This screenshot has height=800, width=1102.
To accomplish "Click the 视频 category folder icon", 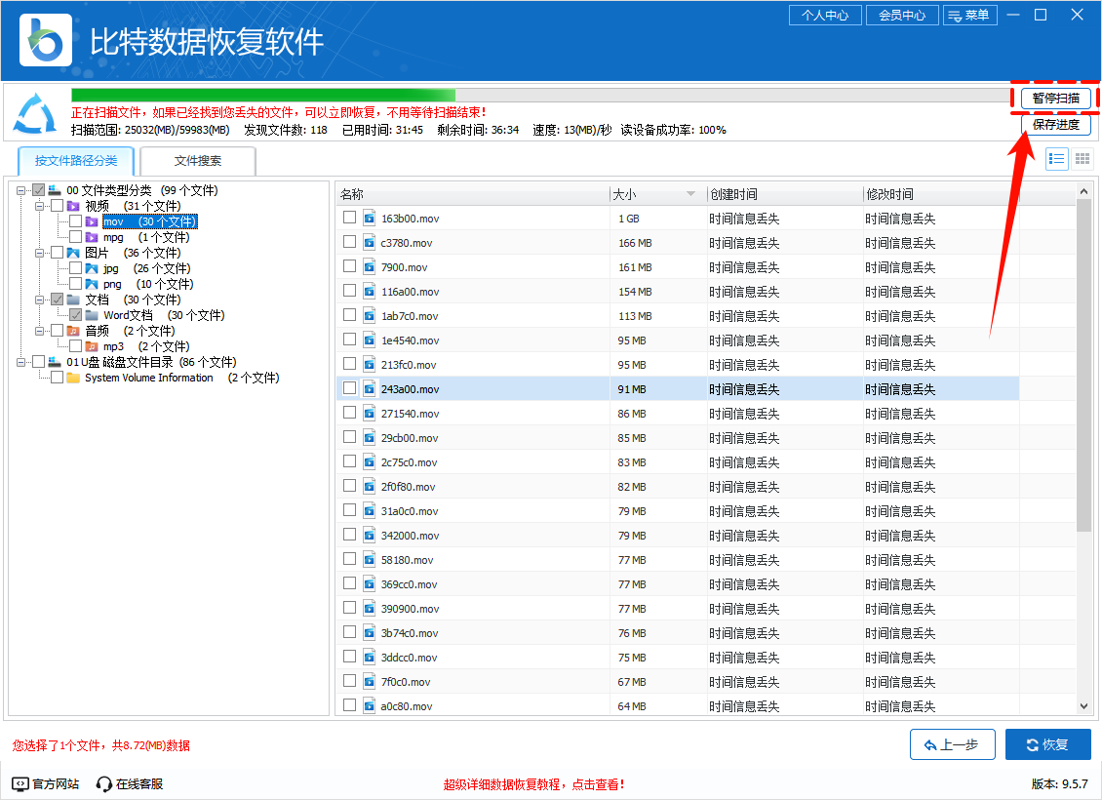I will (73, 206).
